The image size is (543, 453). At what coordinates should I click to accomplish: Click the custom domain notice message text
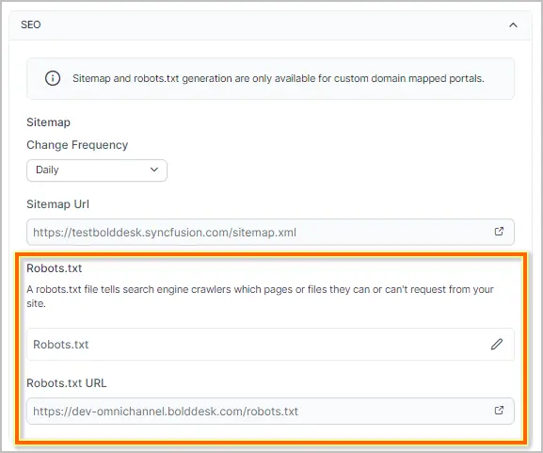279,78
